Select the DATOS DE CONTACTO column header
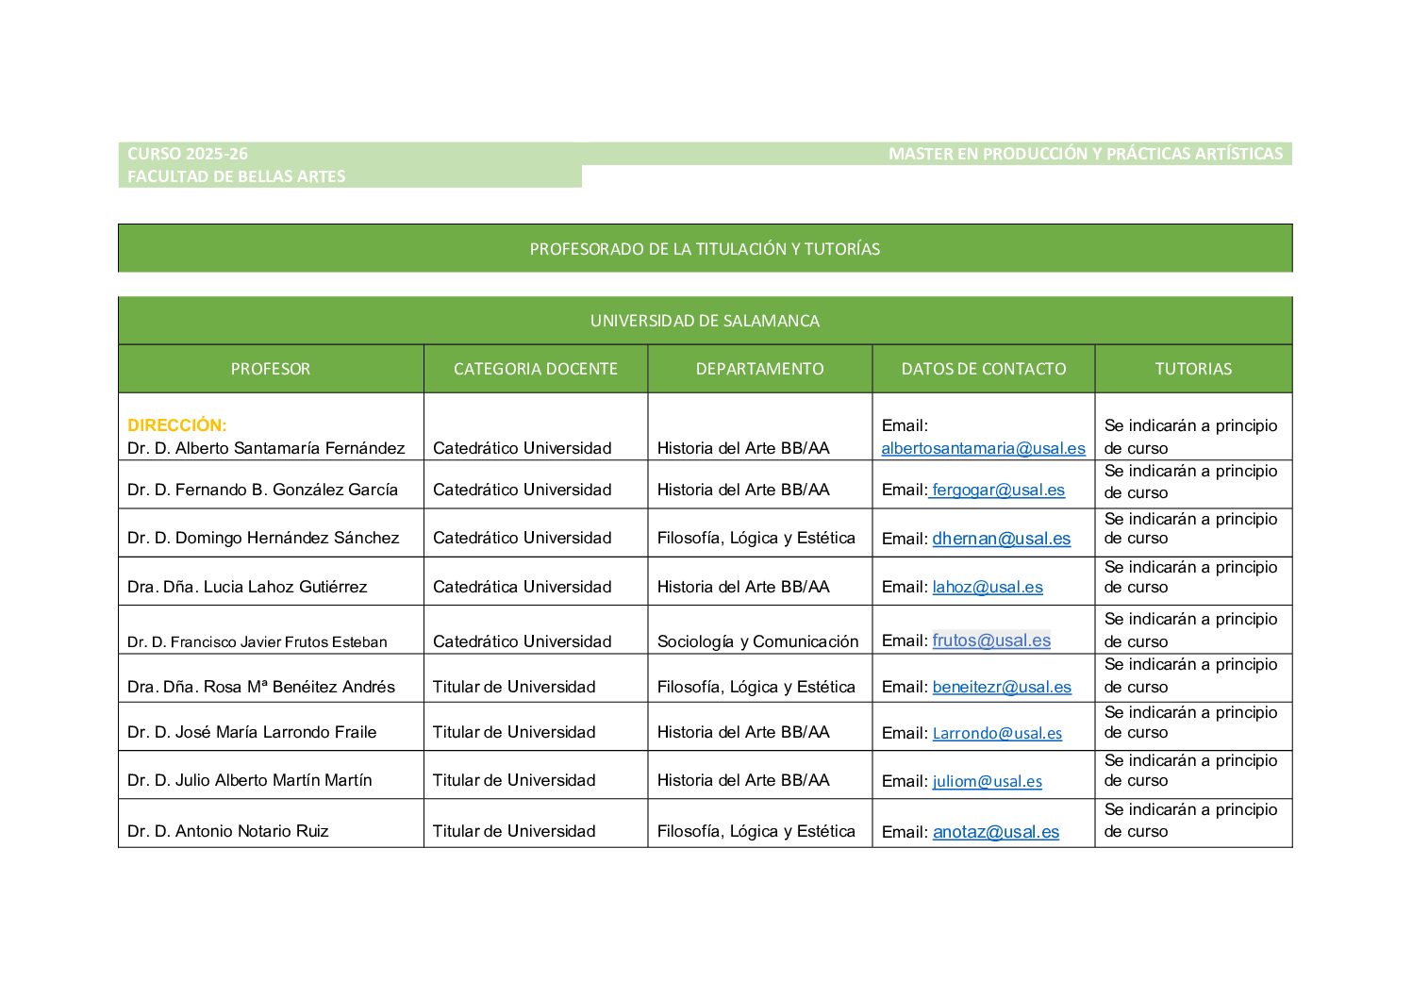Image resolution: width=1412 pixels, height=998 pixels. pyautogui.click(x=984, y=369)
